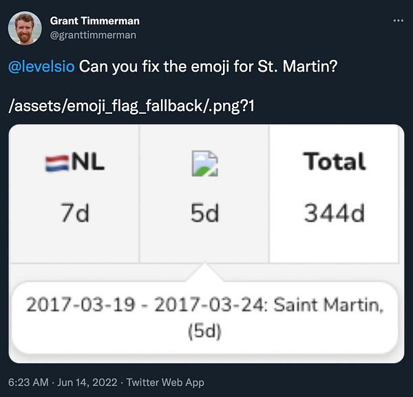This screenshot has width=413, height=397.
Task: Open the @levelsio mention link
Action: pyautogui.click(x=42, y=68)
